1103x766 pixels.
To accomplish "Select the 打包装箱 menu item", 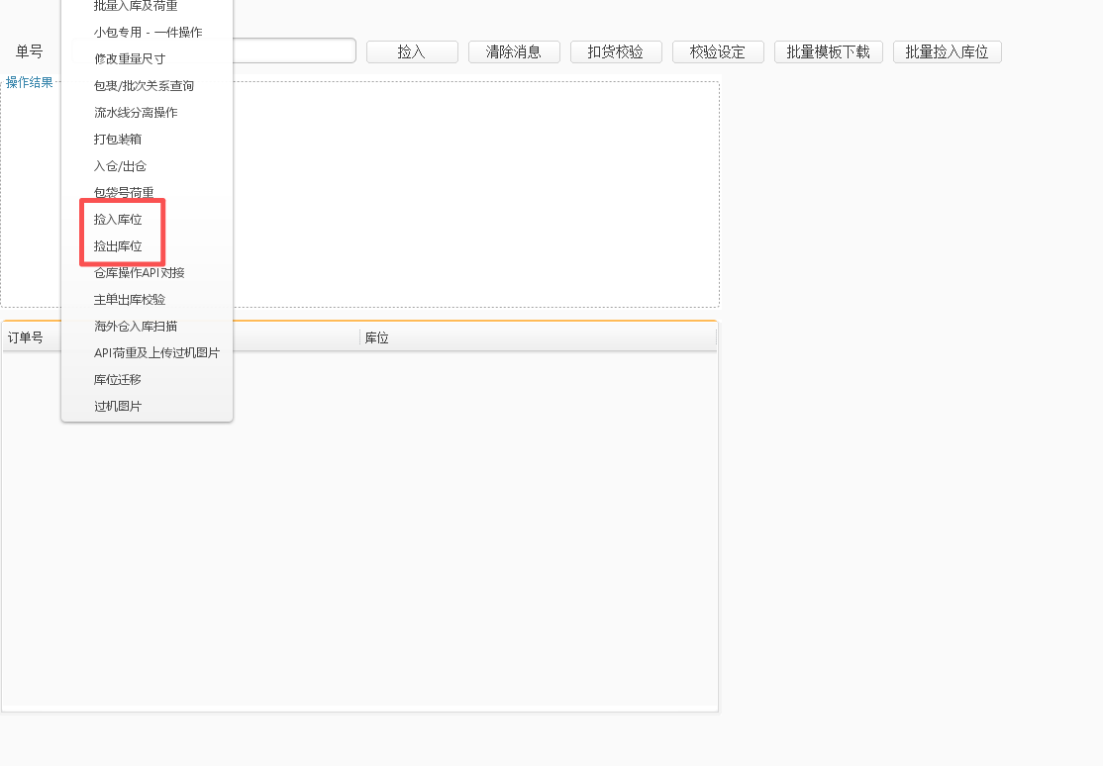I will pos(118,140).
